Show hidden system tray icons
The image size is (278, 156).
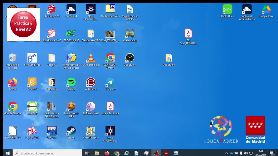pyautogui.click(x=227, y=153)
